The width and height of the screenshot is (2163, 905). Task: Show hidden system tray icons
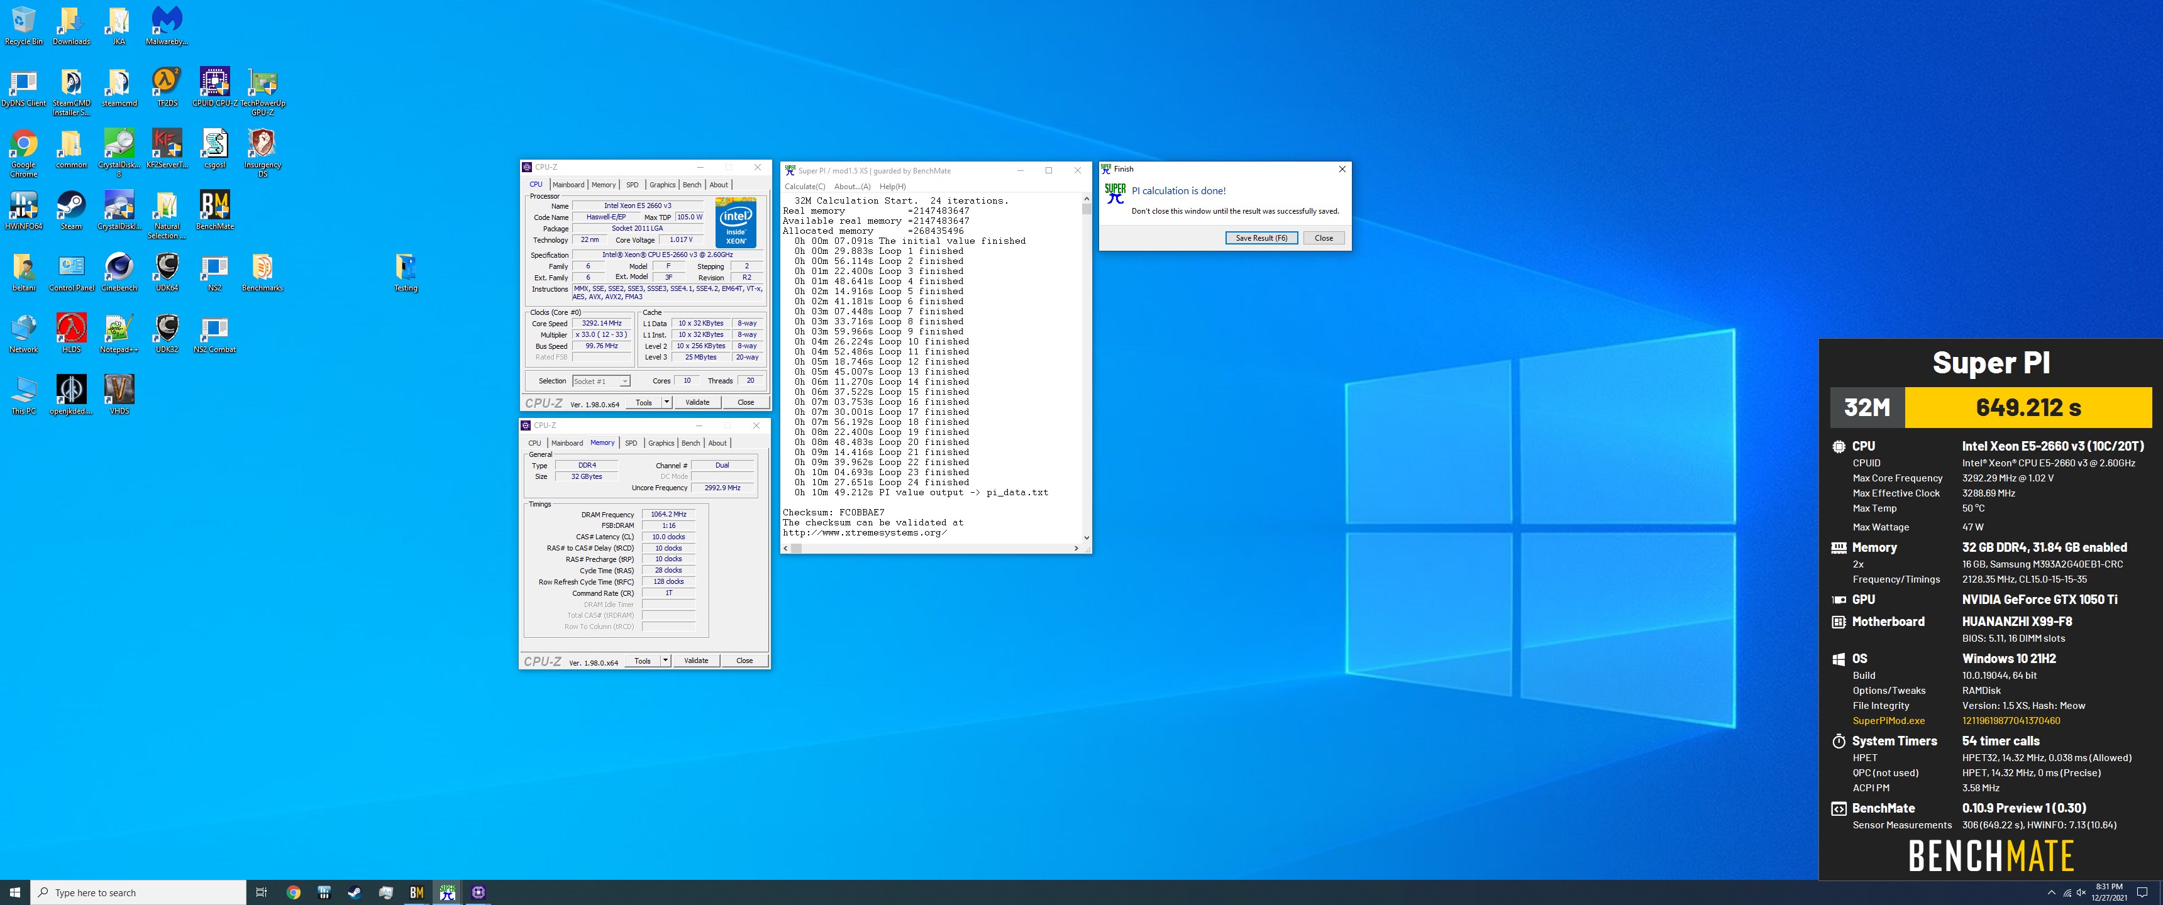pyautogui.click(x=2051, y=892)
